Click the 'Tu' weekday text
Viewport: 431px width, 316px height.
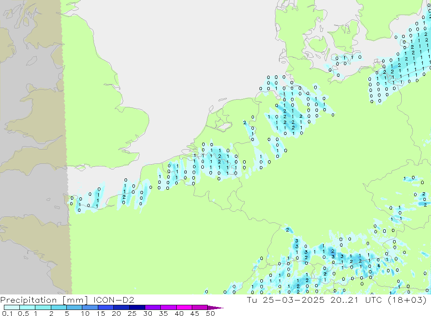point(252,300)
